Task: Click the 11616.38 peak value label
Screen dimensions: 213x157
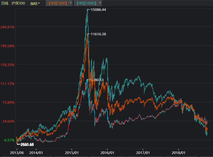Action: [x=98, y=34]
